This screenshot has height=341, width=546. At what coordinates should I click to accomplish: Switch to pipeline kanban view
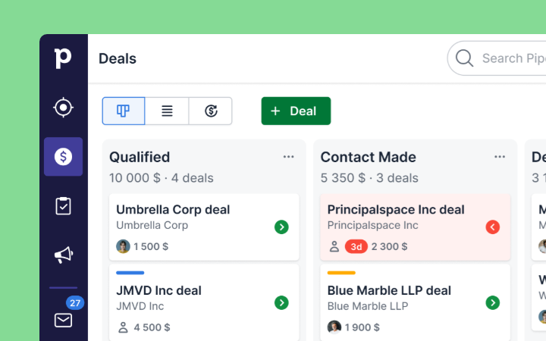click(x=123, y=111)
